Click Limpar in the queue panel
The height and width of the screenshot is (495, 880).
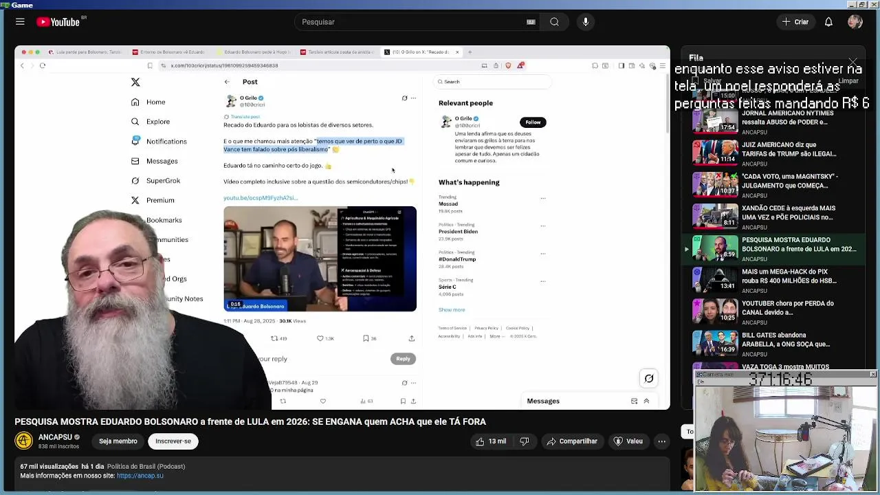[x=848, y=81]
